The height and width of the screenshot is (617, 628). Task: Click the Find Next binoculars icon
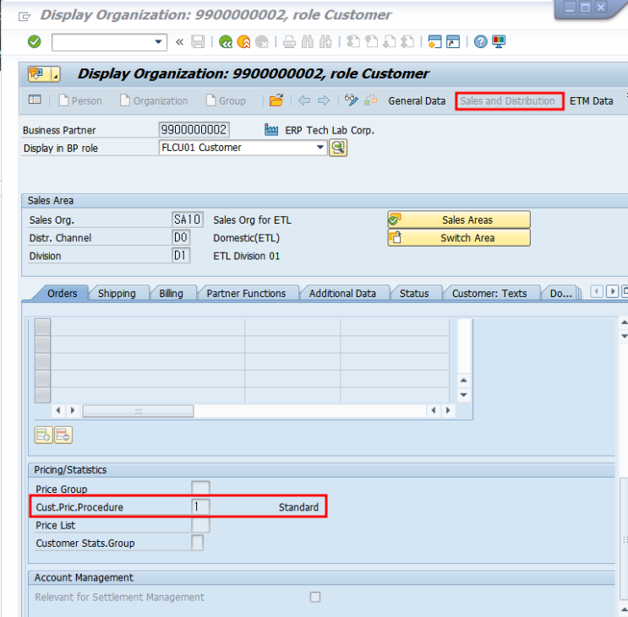pyautogui.click(x=325, y=41)
